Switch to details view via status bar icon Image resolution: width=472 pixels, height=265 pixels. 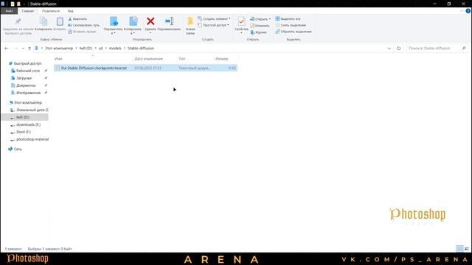coord(459,249)
